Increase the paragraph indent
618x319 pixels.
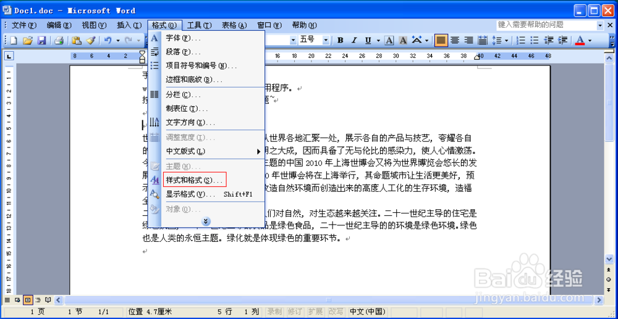pyautogui.click(x=562, y=40)
